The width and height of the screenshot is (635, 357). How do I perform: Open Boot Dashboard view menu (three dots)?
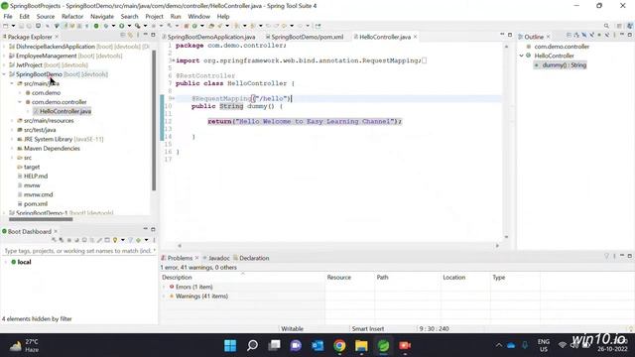(154, 240)
